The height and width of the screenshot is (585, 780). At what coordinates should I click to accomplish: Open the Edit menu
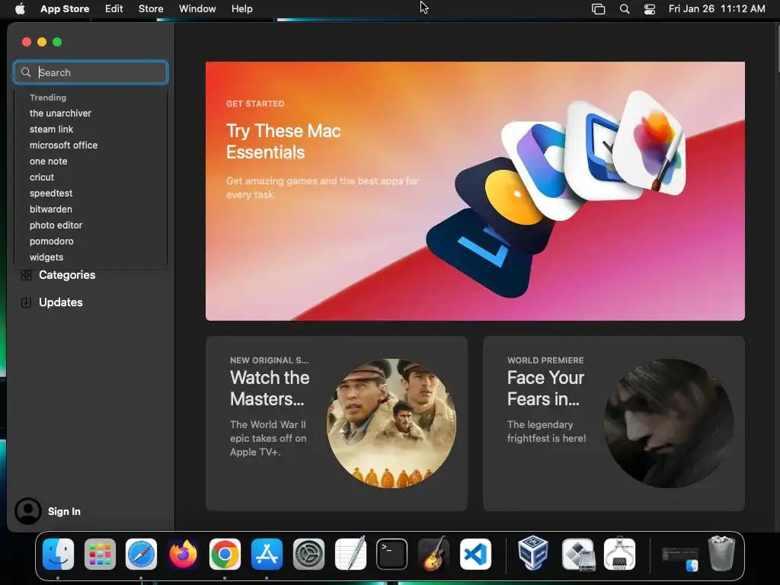pos(114,9)
